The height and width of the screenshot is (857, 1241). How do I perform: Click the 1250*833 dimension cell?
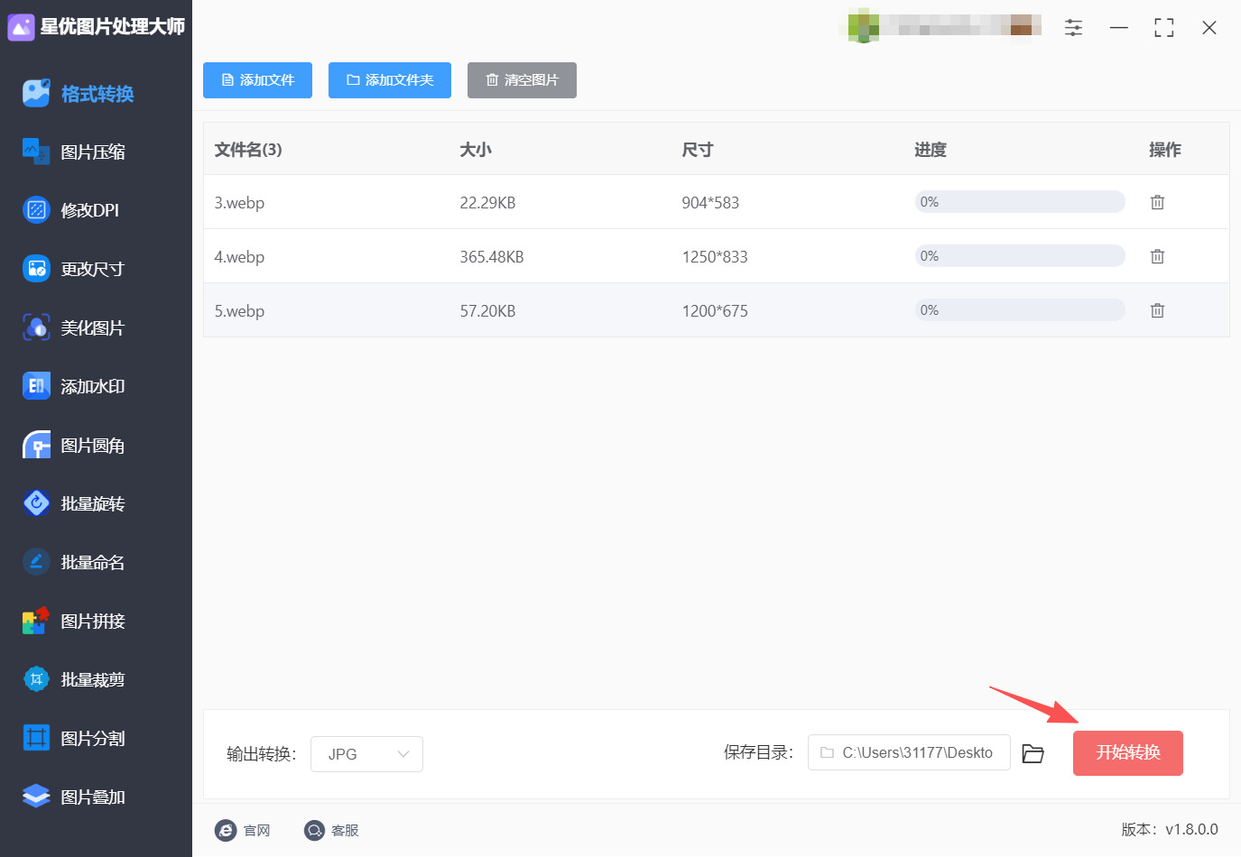pos(715,257)
